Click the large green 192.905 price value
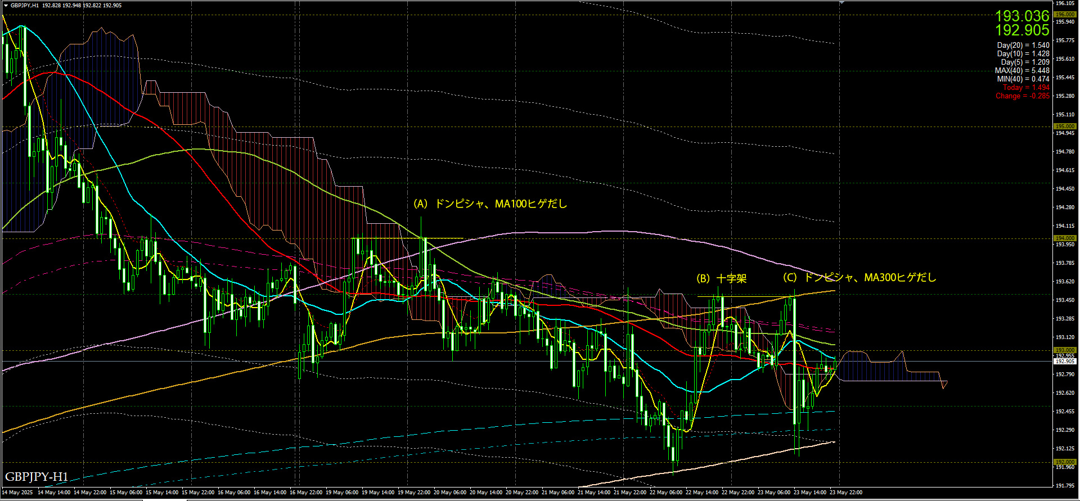This screenshot has width=1080, height=501. (1022, 30)
